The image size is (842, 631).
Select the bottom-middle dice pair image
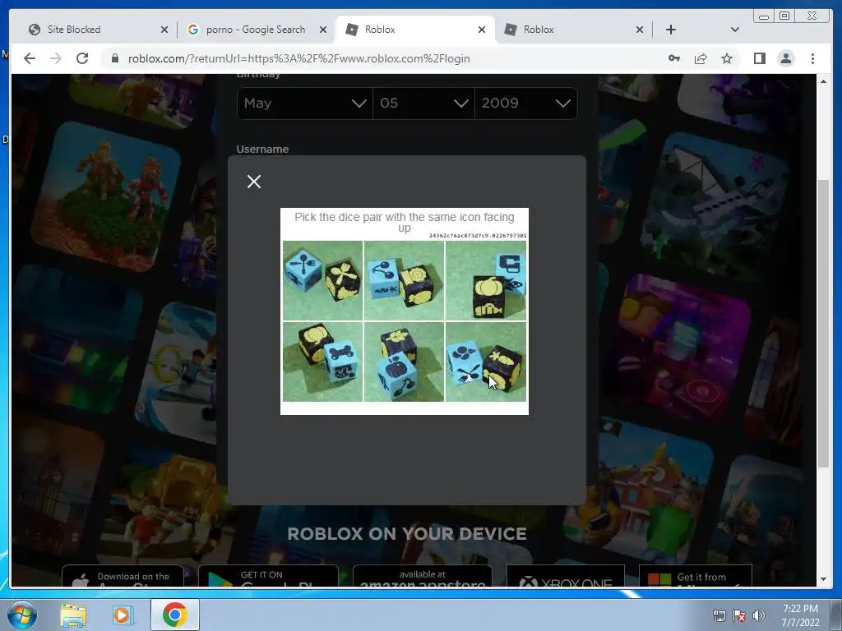click(404, 362)
